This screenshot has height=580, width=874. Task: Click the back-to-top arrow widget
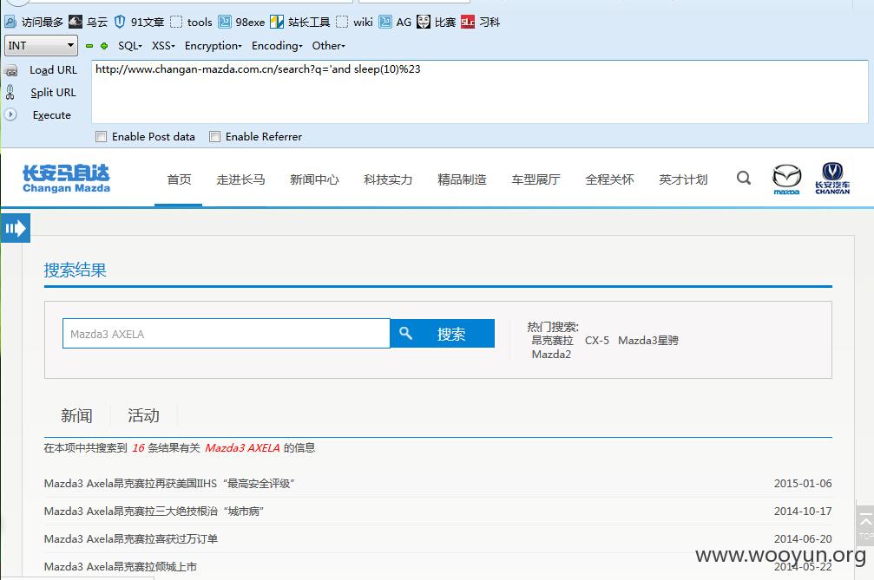[x=865, y=525]
